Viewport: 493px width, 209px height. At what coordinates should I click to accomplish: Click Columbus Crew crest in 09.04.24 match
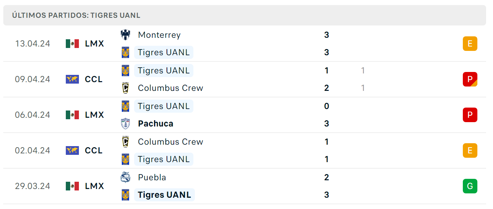tap(125, 88)
